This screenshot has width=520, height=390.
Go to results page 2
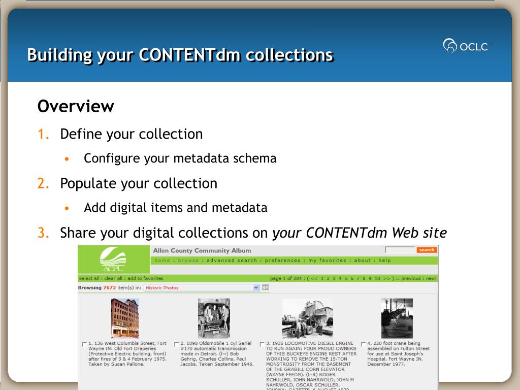click(x=328, y=278)
